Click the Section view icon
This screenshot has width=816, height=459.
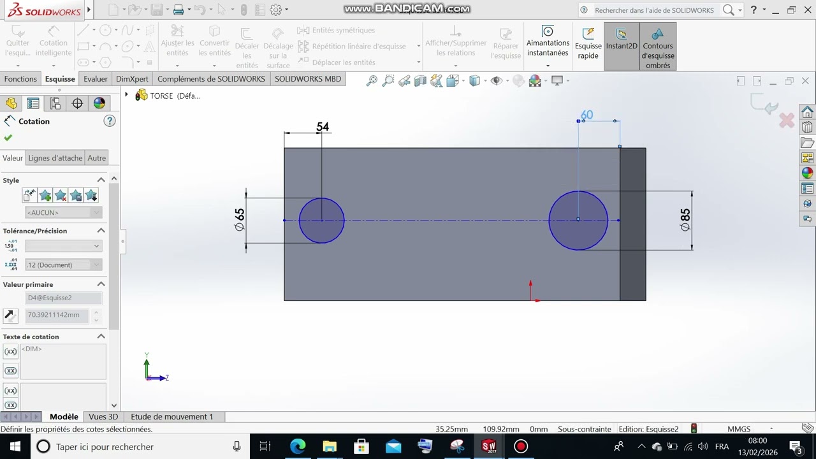click(420, 80)
